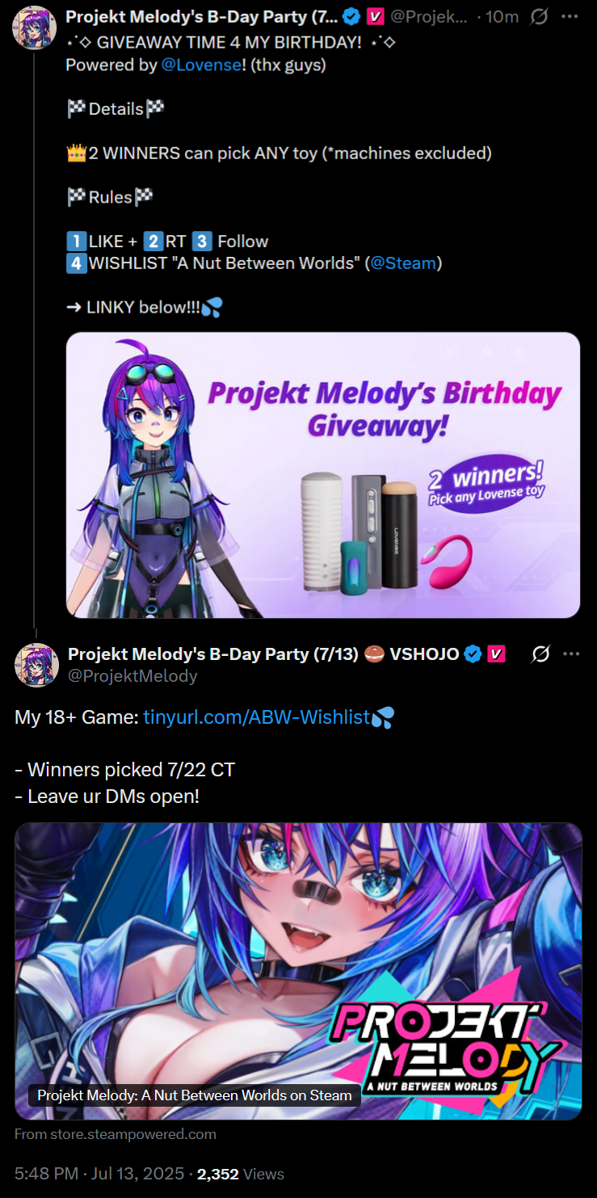The width and height of the screenshot is (597, 1198).
Task: Click the pink V affiliate badge on the first tweet
Action: [375, 16]
